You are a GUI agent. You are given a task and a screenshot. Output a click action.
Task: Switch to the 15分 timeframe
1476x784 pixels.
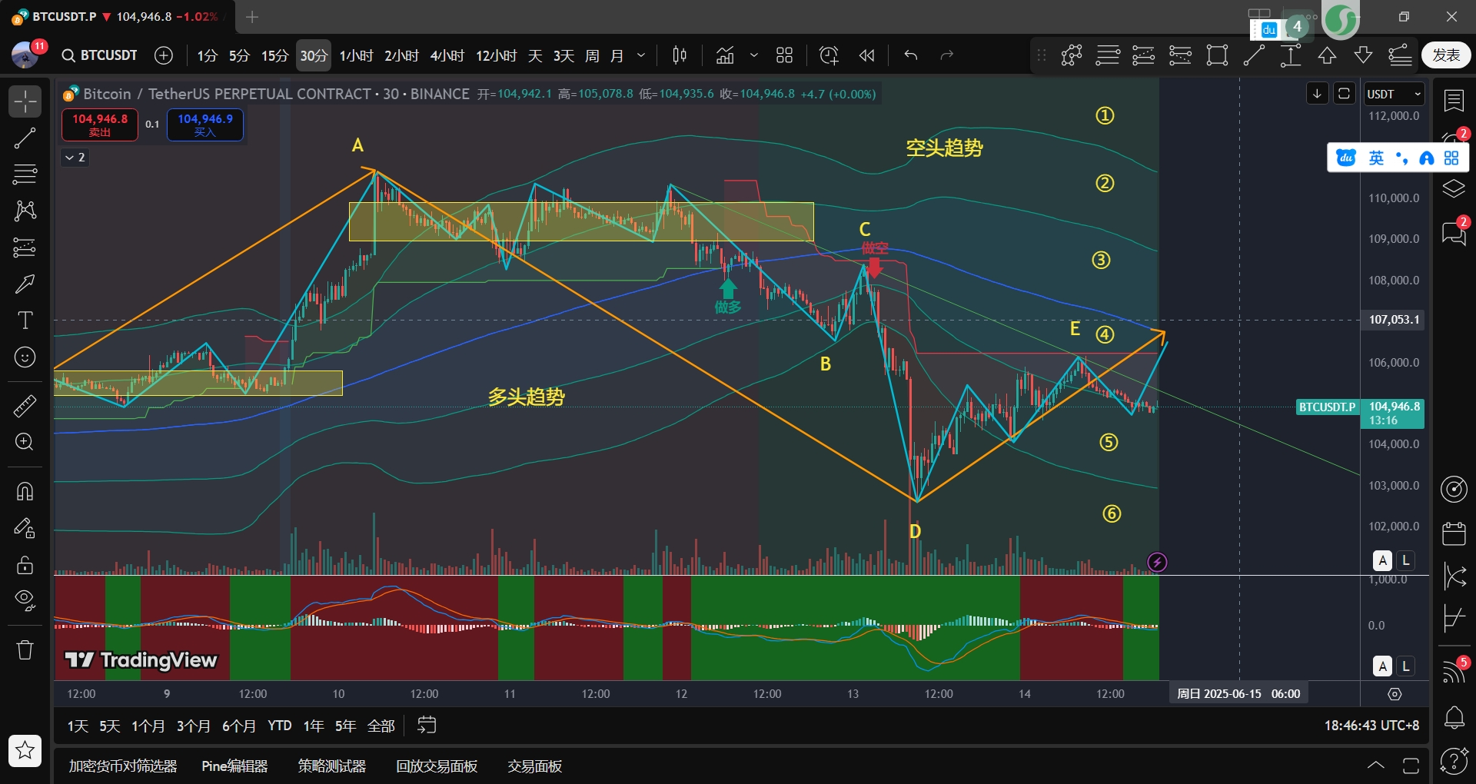tap(274, 55)
